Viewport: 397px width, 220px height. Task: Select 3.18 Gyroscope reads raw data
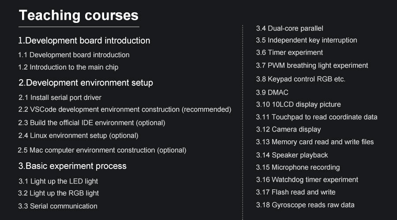point(305,205)
